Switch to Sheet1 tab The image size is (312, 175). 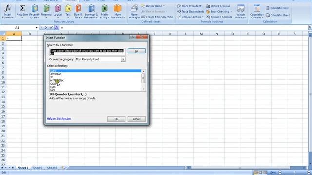(23, 168)
